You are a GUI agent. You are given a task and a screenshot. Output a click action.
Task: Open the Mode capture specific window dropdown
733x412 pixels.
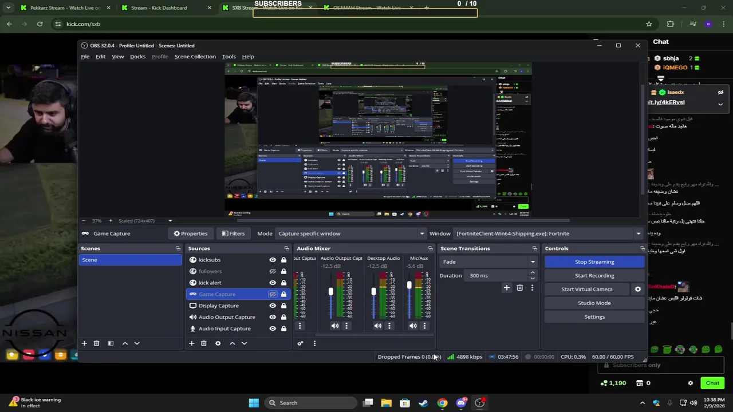click(351, 233)
